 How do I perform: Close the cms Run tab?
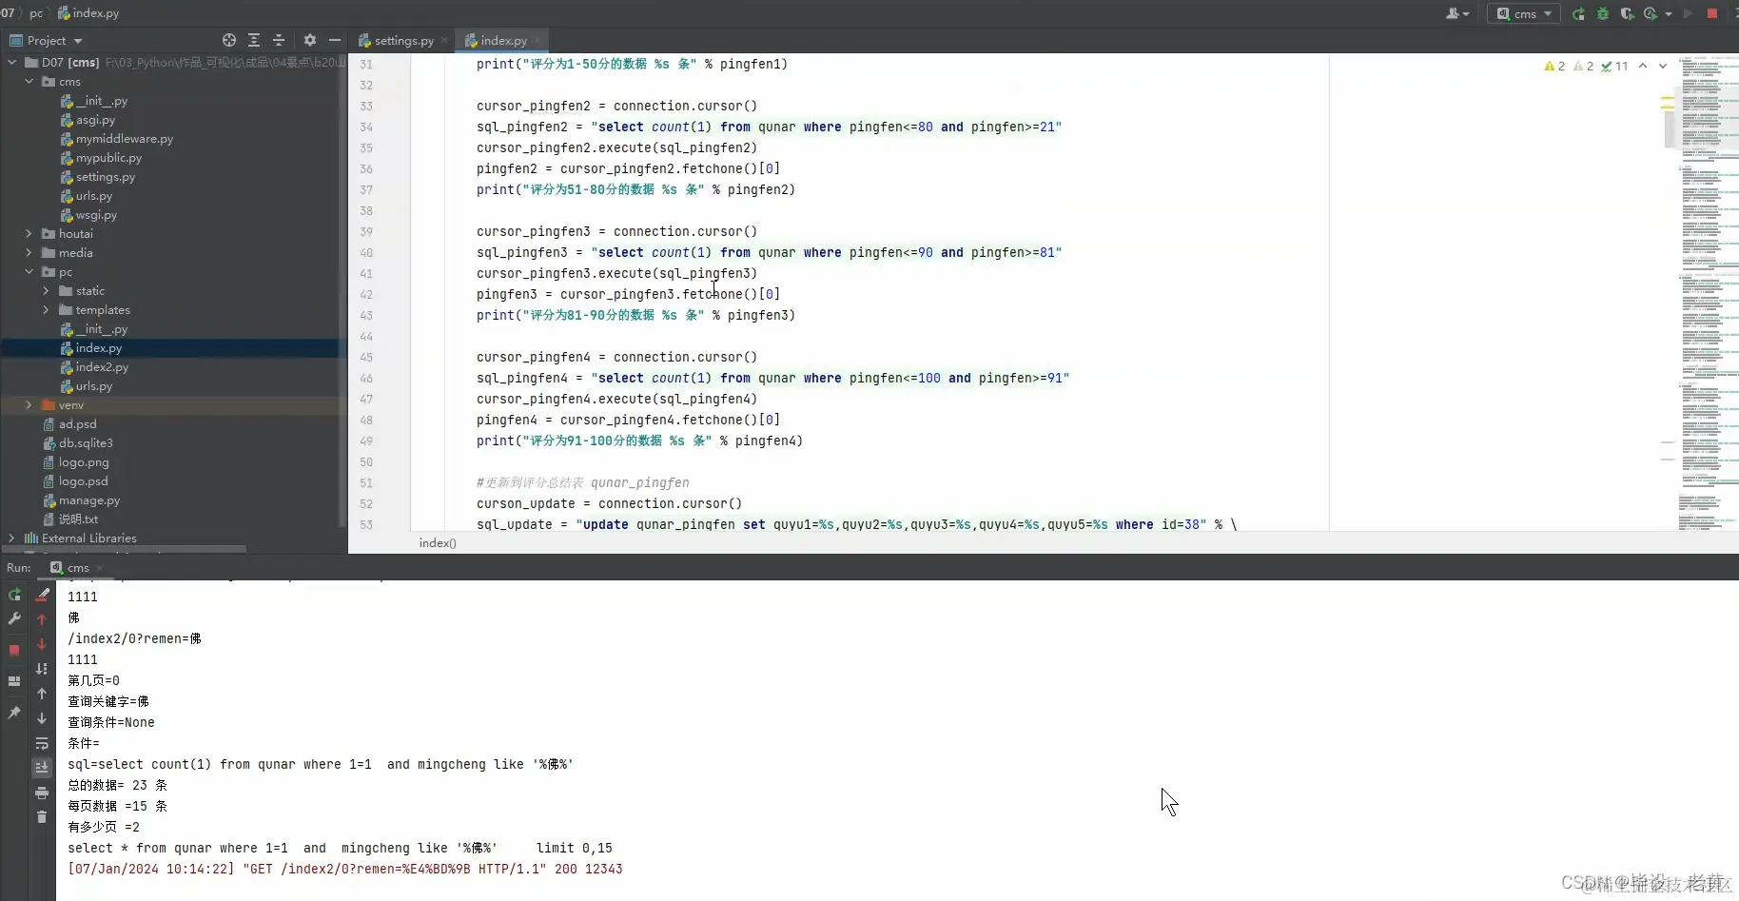[x=100, y=567]
